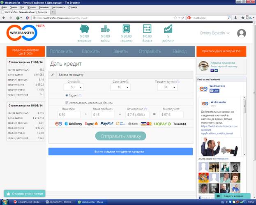Open the Вложить tab
Image resolution: width=256 pixels, height=205 pixels.
point(91,51)
